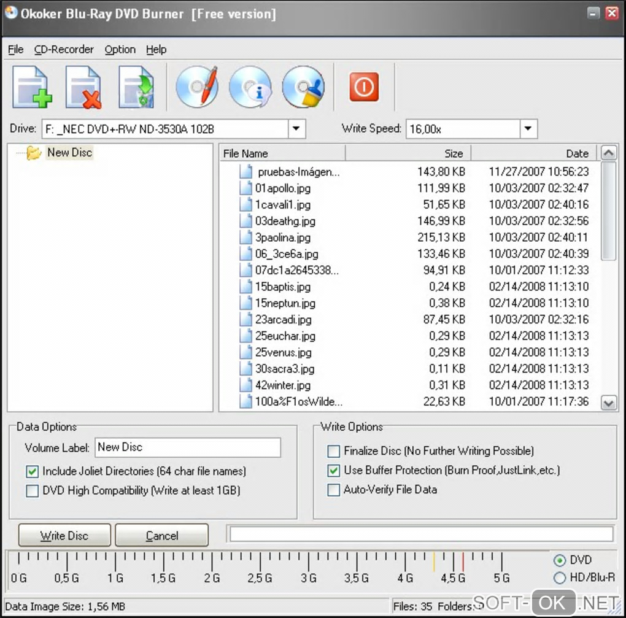Click the Remove File icon with red X
This screenshot has width=626, height=618.
point(84,87)
